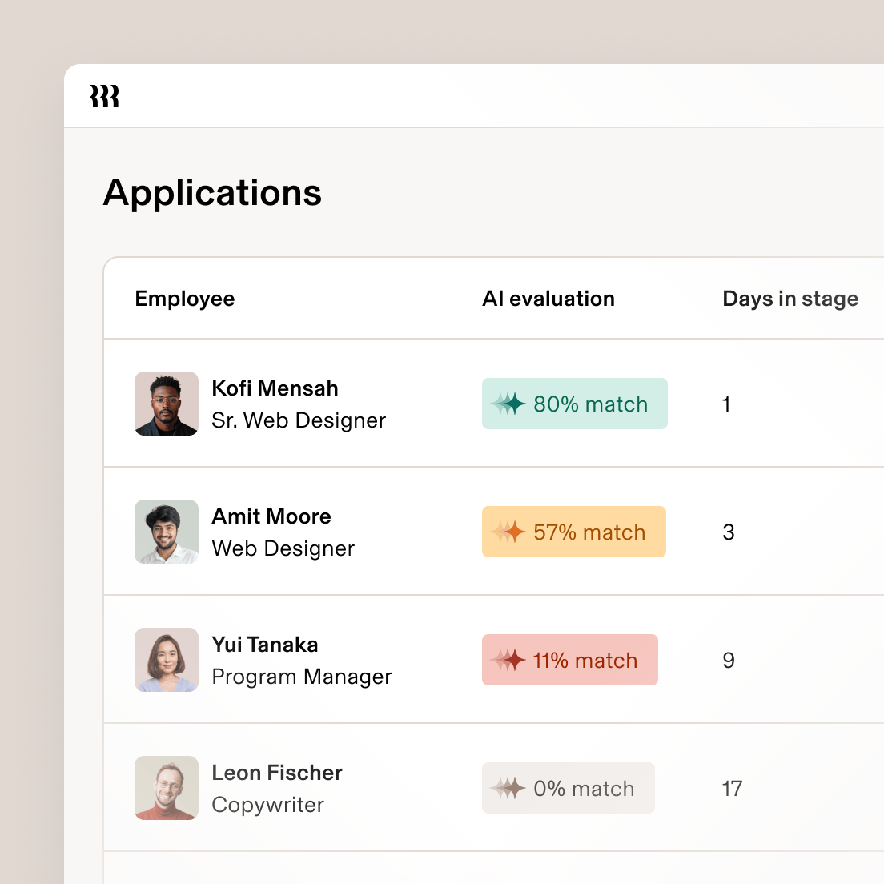Open Kofi Mensah's profile photo
This screenshot has height=884, width=884.
166,404
